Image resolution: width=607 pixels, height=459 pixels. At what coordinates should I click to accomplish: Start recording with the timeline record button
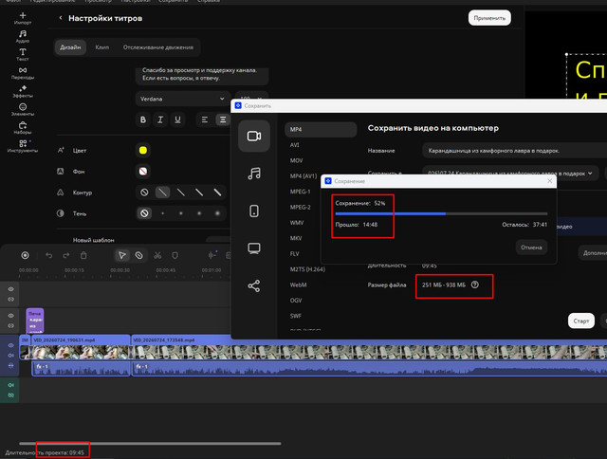pos(26,255)
